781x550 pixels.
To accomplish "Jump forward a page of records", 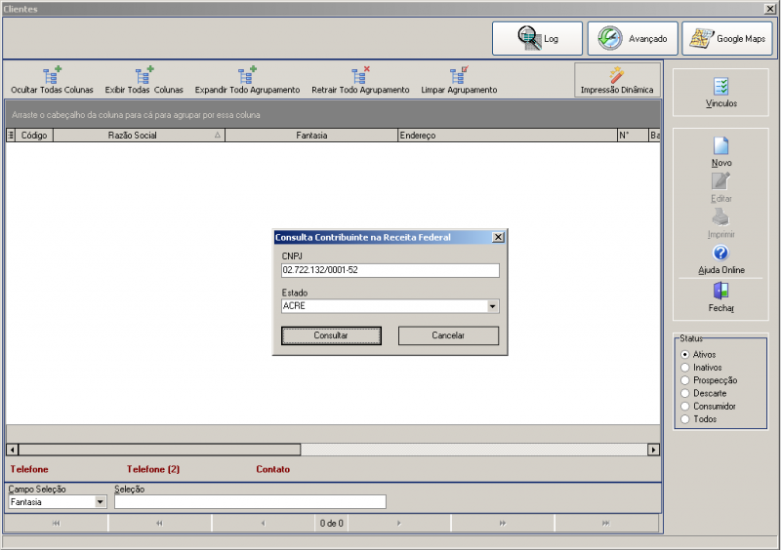I will click(503, 523).
